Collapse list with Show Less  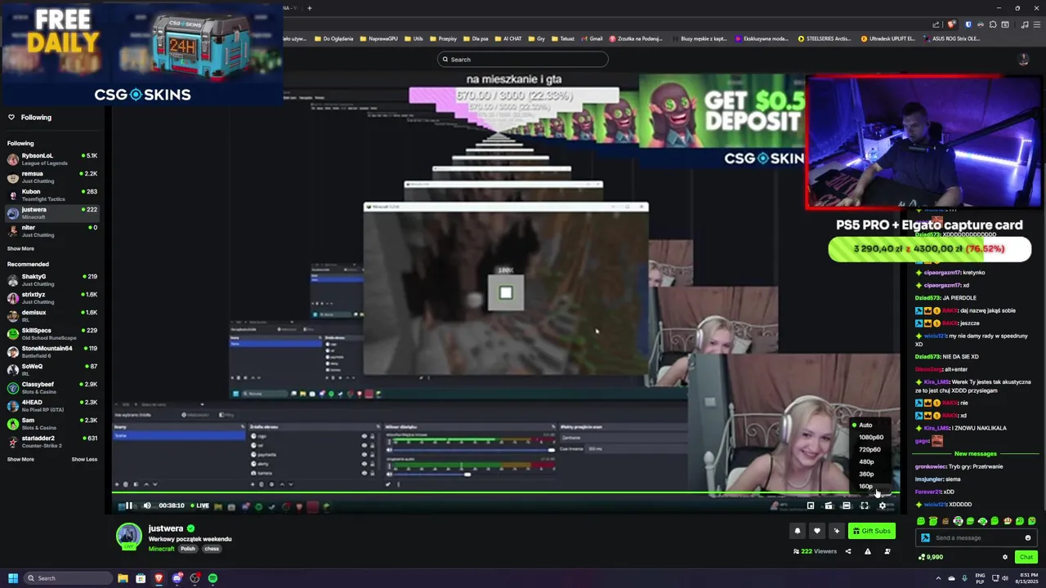click(84, 459)
